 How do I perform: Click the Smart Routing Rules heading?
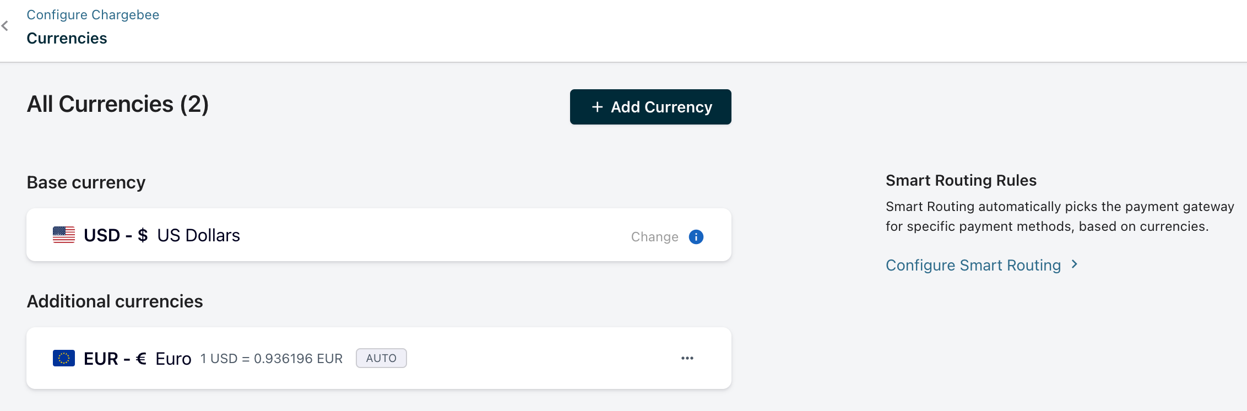click(961, 181)
